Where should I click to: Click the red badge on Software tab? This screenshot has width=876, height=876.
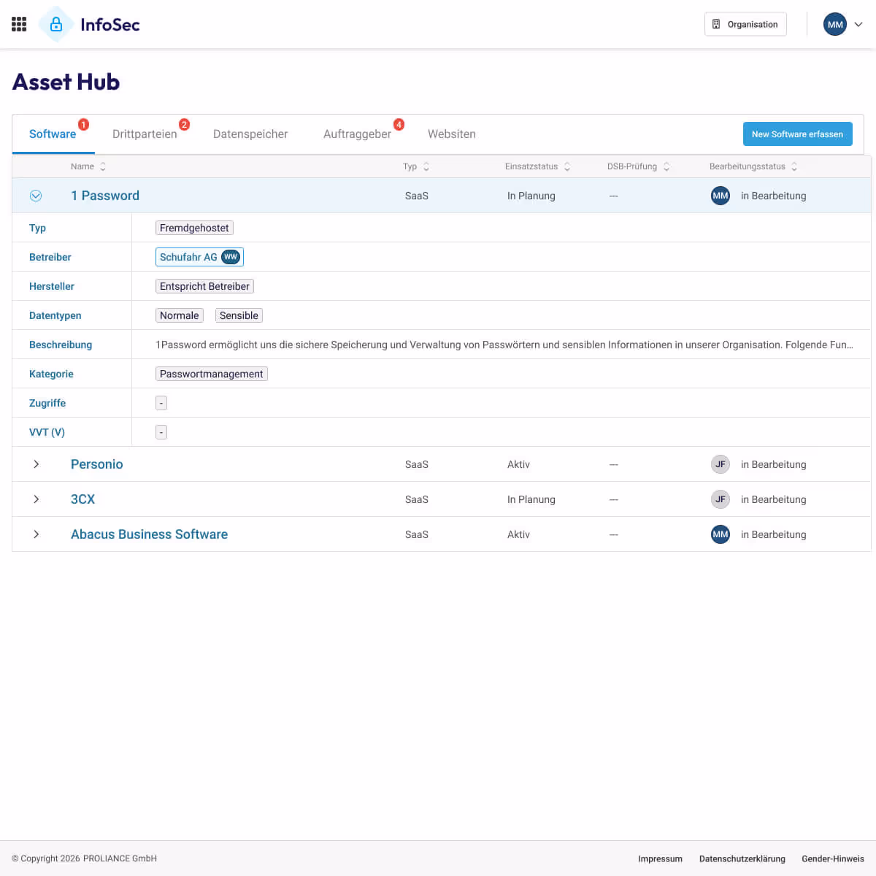84,125
